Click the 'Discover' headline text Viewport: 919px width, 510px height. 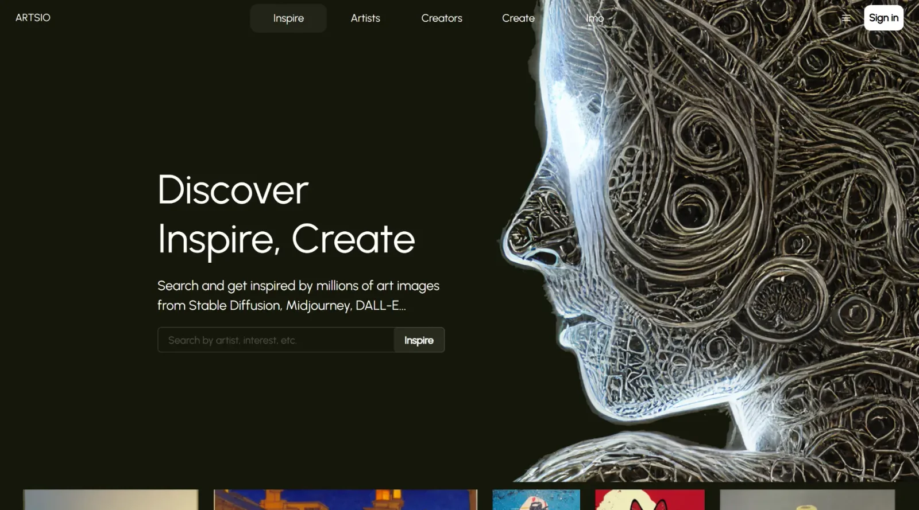coord(233,190)
